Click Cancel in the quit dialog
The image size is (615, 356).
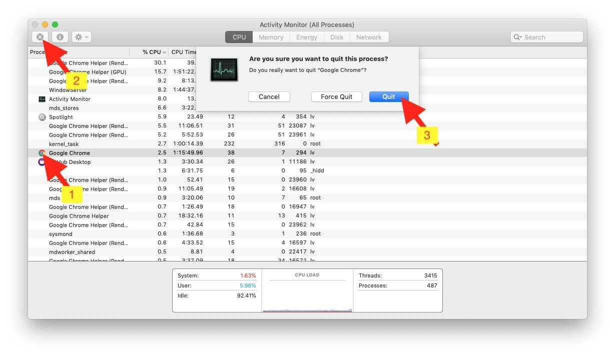point(269,96)
